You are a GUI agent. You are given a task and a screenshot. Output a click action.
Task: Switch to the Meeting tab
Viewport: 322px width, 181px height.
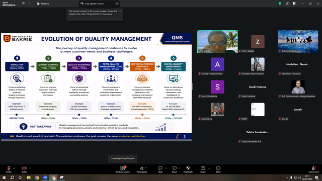tap(43, 4)
